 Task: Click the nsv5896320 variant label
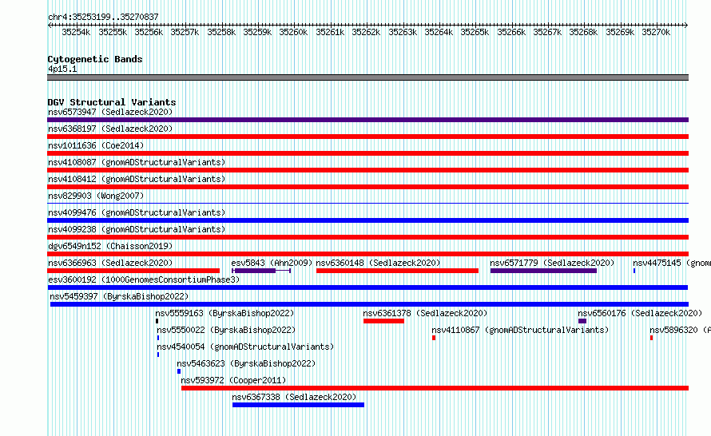[x=680, y=330]
